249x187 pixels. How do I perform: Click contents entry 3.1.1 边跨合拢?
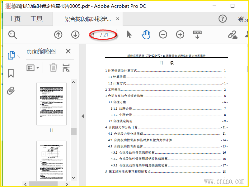tap(169, 108)
